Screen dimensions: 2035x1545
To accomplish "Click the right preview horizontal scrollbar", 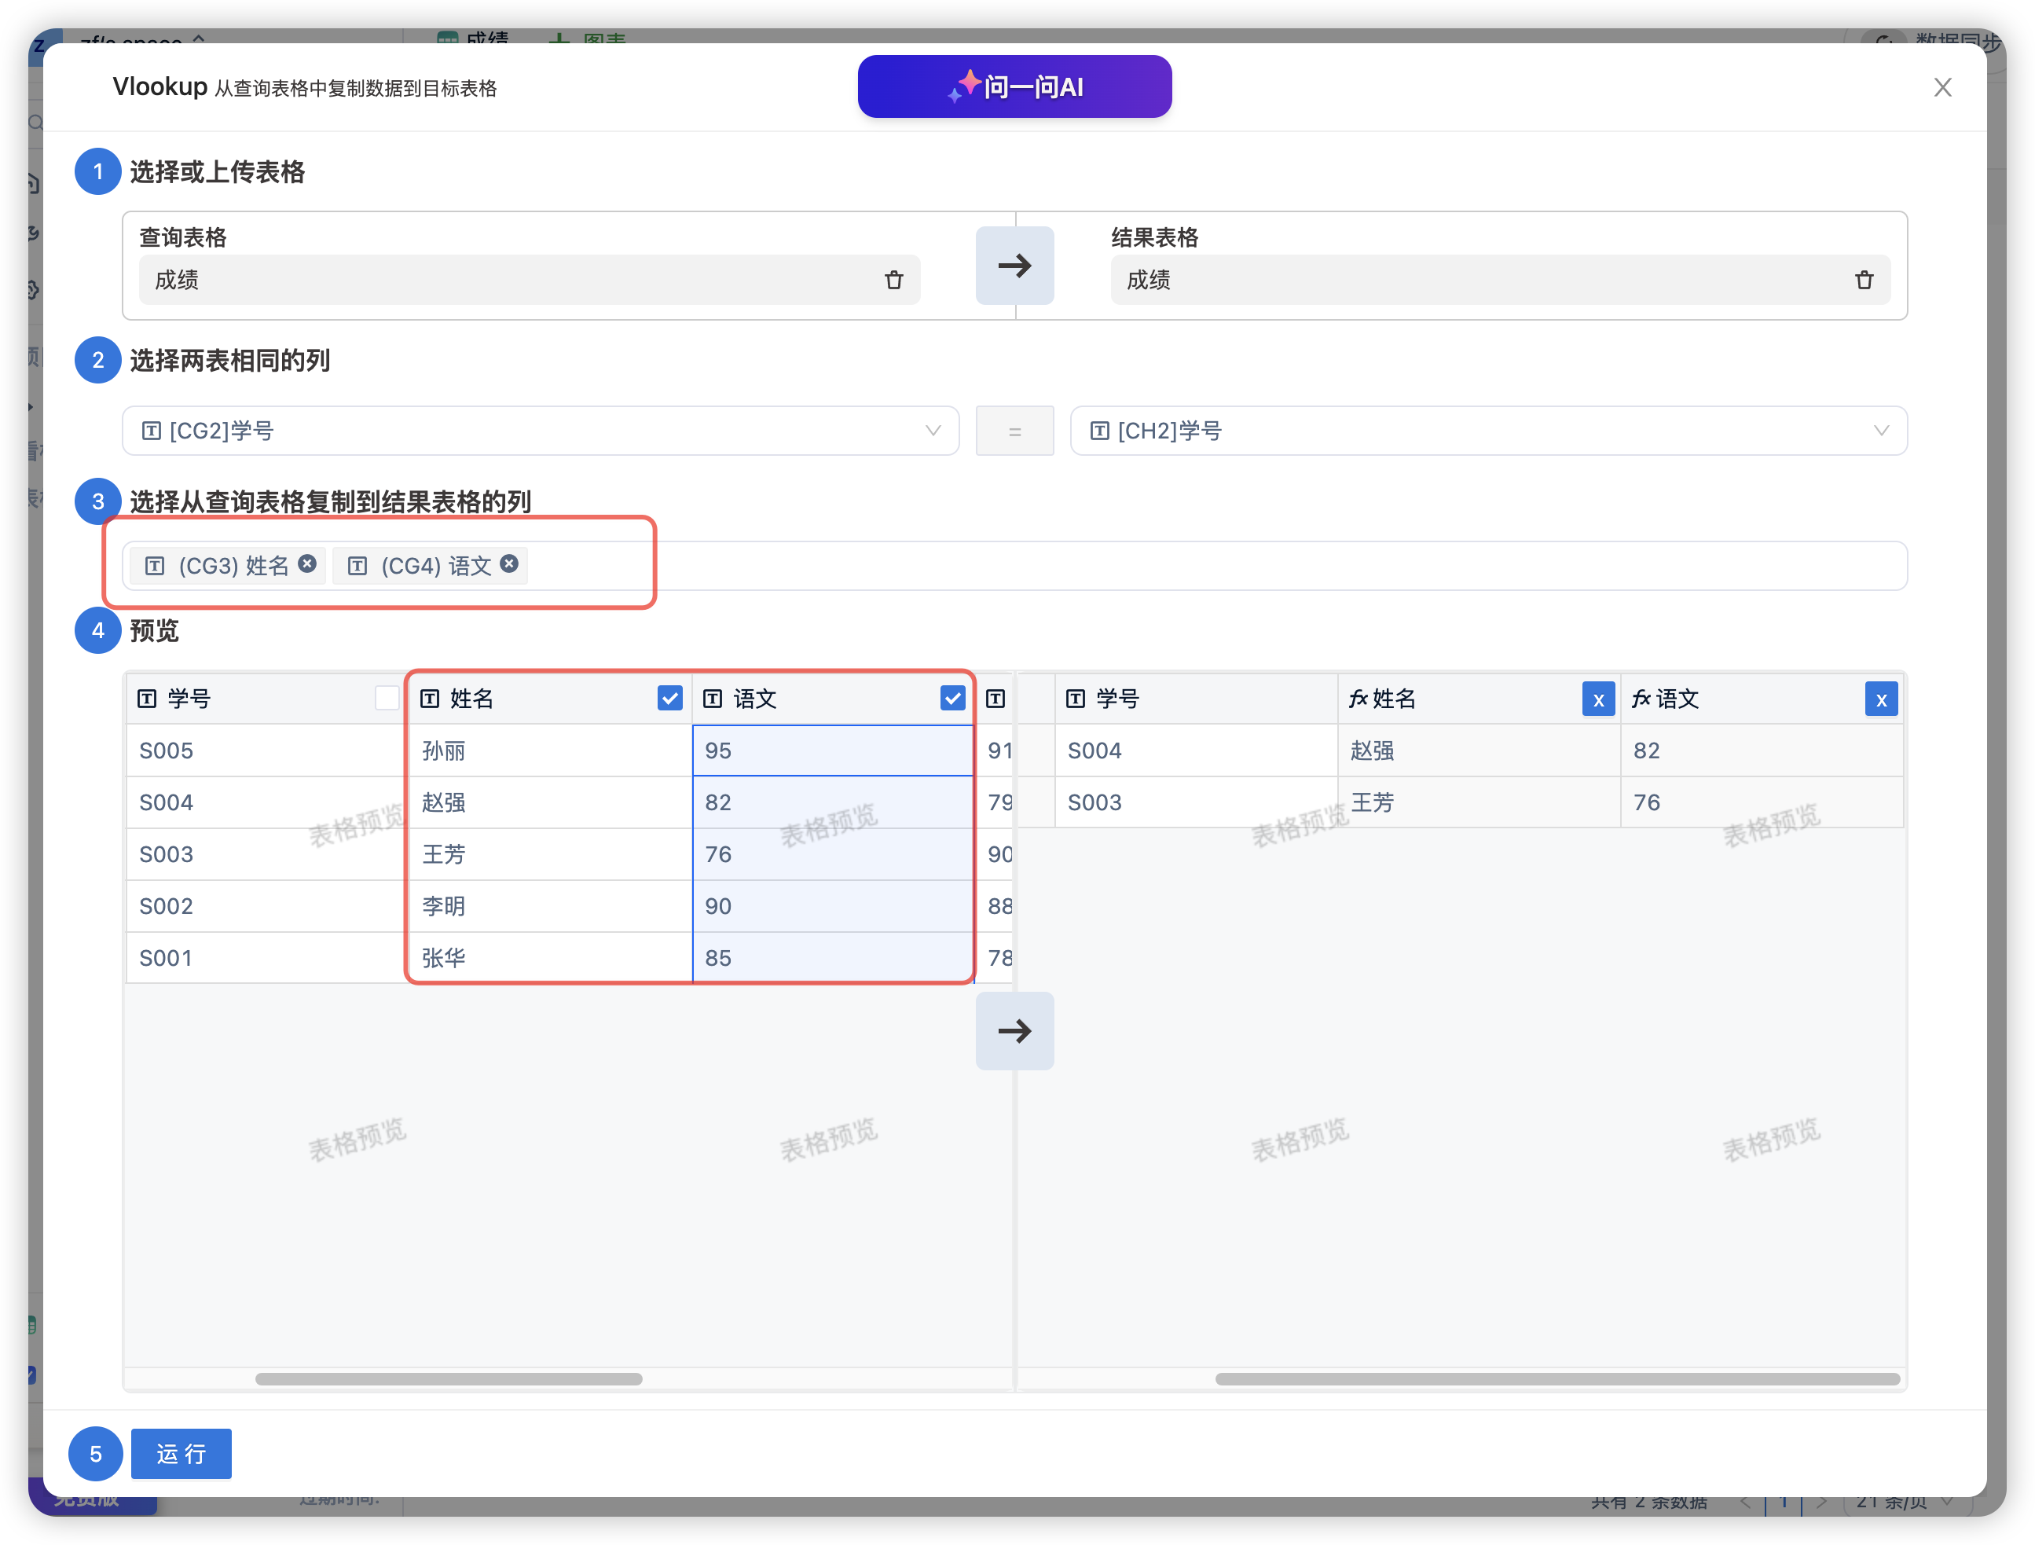I will click(1556, 1378).
